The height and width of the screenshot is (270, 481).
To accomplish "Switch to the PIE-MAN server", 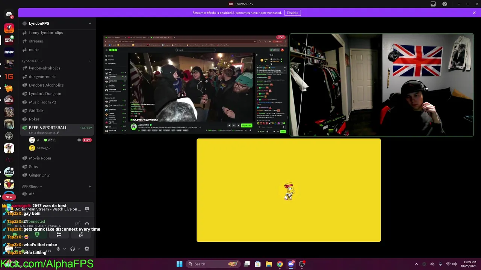I will [x=9, y=52].
